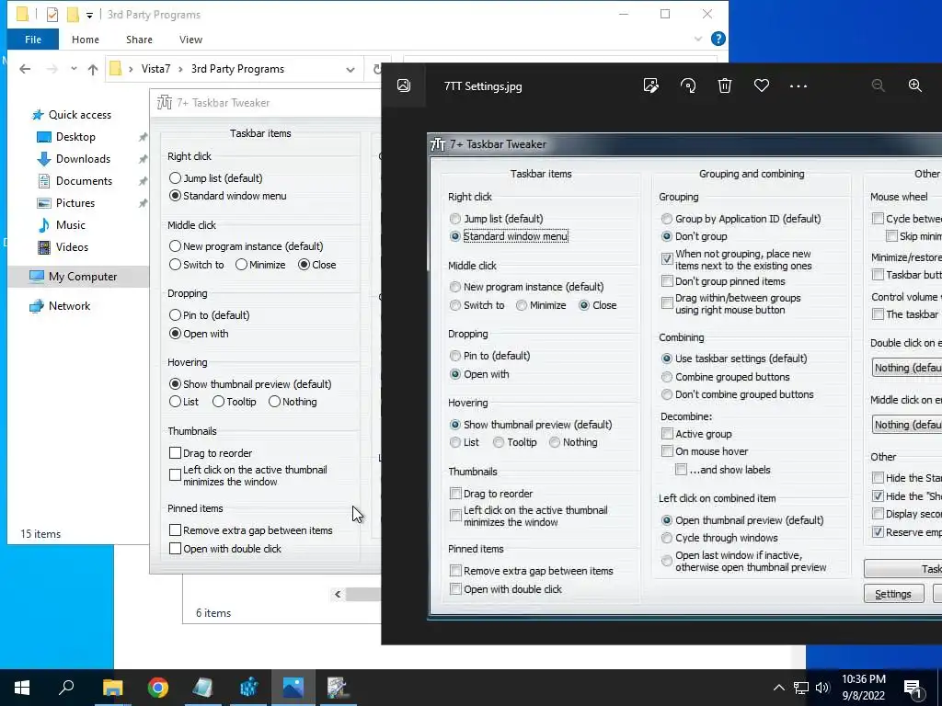Expand chevron between Vista7 and 3rd Party Programs
Screen dimensions: 942x706
pyautogui.click(x=181, y=69)
